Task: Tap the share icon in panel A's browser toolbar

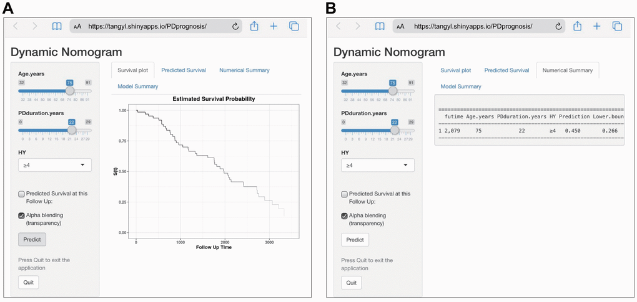Action: click(x=254, y=26)
